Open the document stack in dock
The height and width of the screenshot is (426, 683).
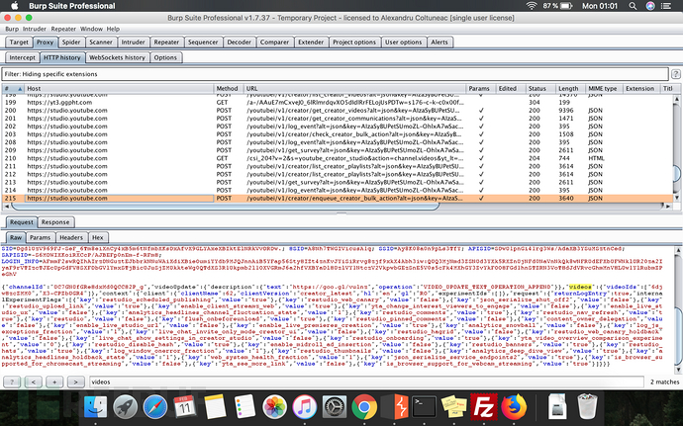tap(557, 407)
